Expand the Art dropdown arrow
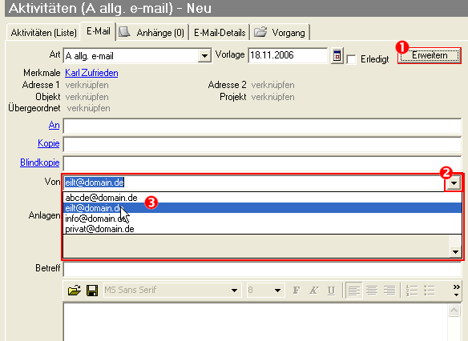468x341 pixels. 204,56
